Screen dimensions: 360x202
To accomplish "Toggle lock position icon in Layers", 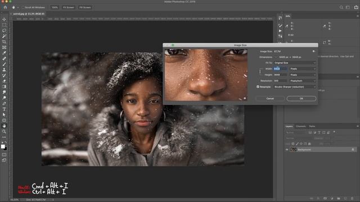I will 301,144.
